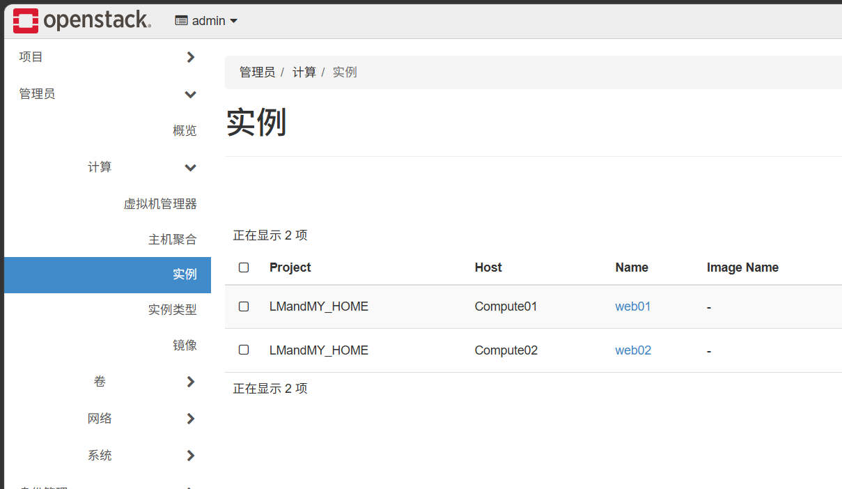Open the web01 instance link
The height and width of the screenshot is (489, 842).
tap(633, 306)
